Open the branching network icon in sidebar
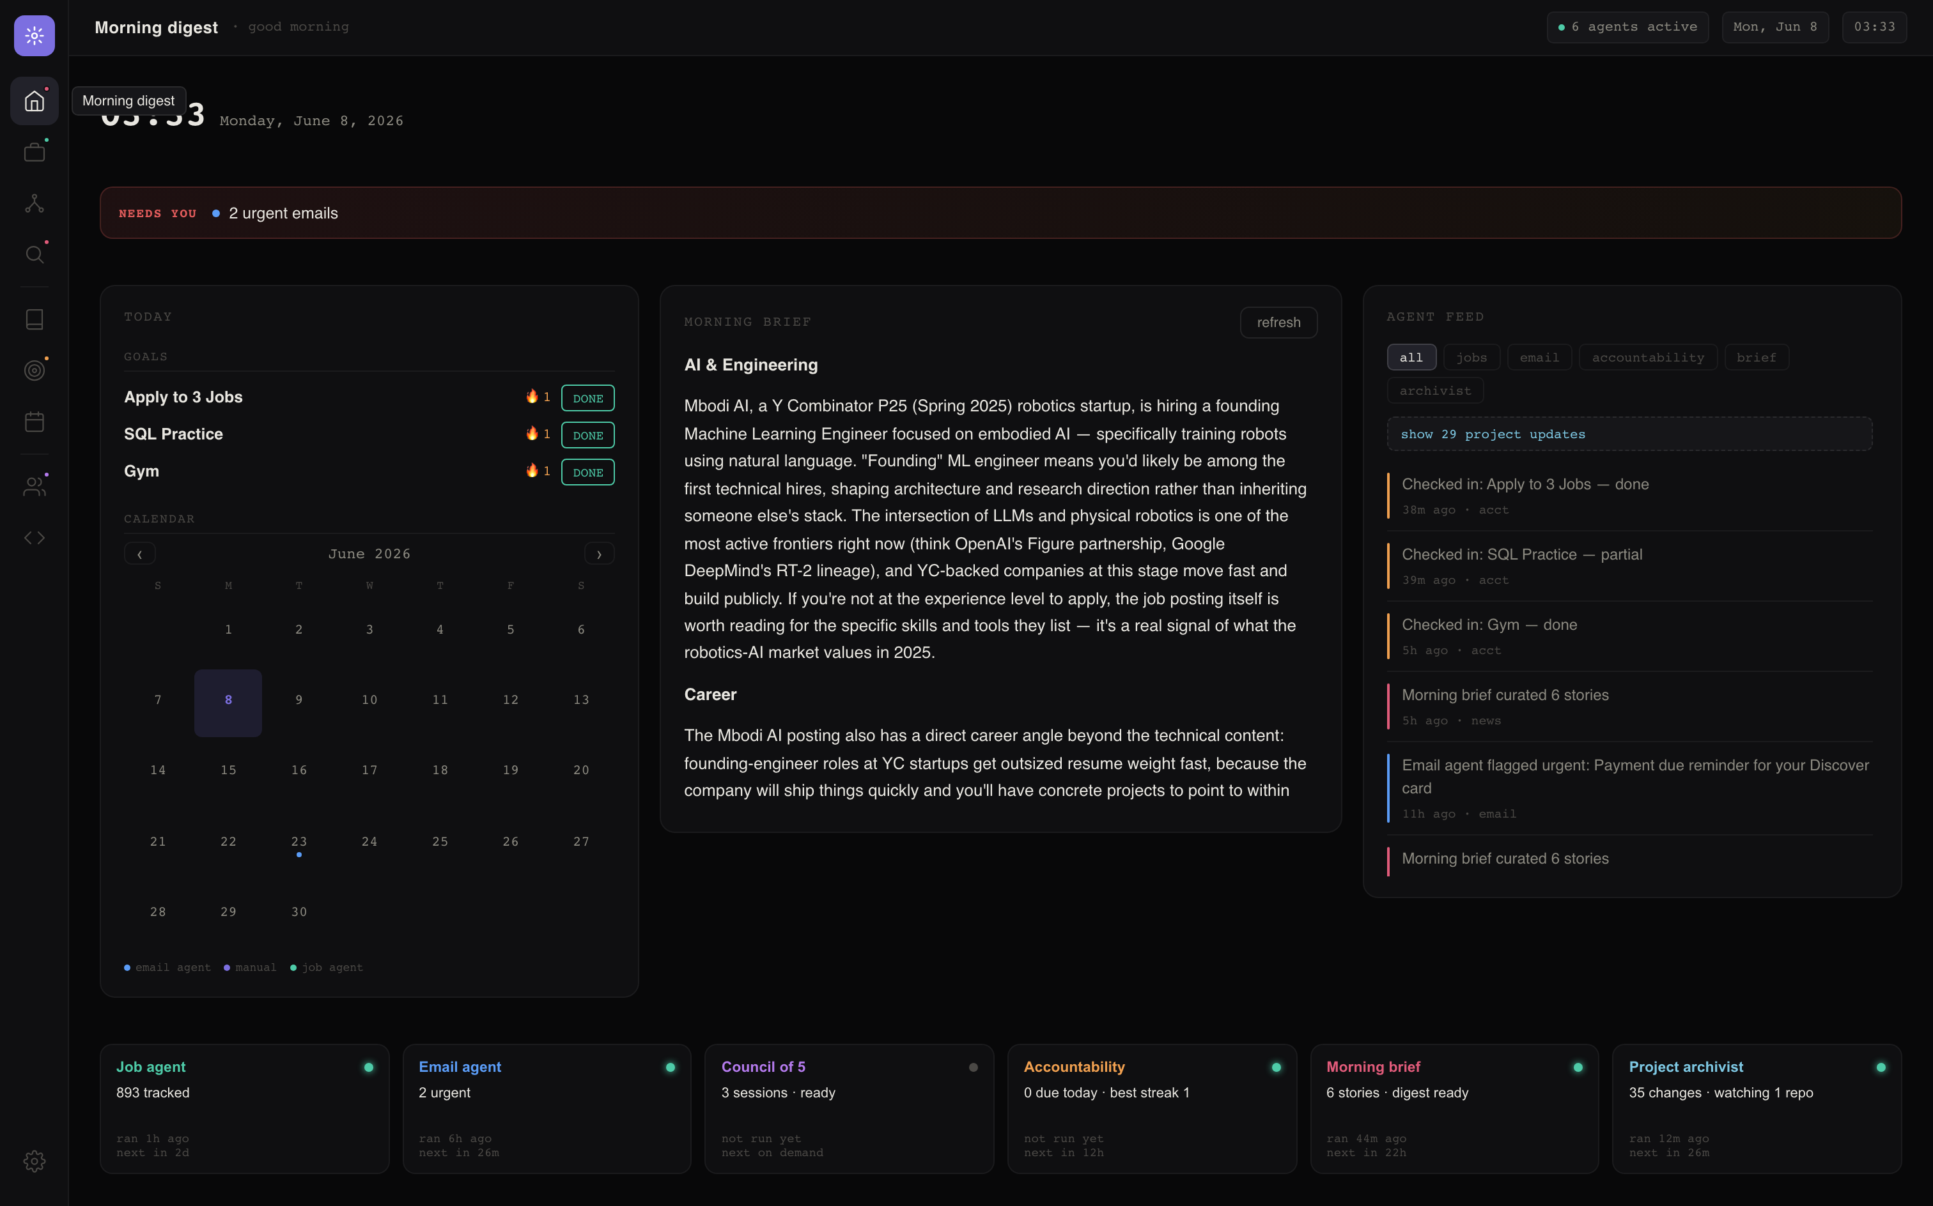 click(x=35, y=203)
